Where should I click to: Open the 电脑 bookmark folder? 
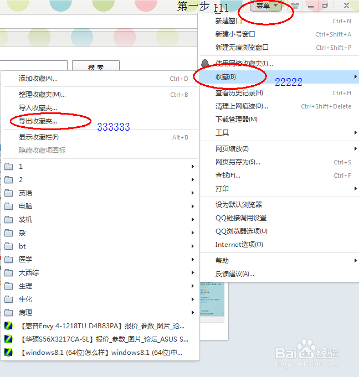pos(25,206)
